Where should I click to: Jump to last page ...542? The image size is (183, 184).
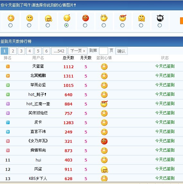[59, 51]
